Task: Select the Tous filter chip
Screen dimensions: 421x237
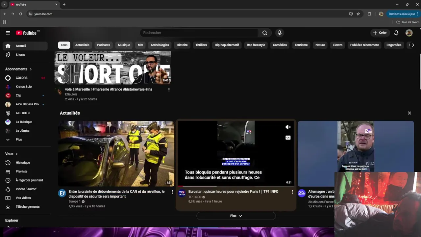Action: pos(64,45)
